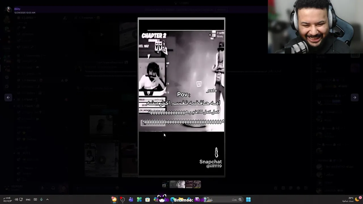Select the second gray thumbnail in carousel
The height and width of the screenshot is (204, 363).
click(173, 184)
